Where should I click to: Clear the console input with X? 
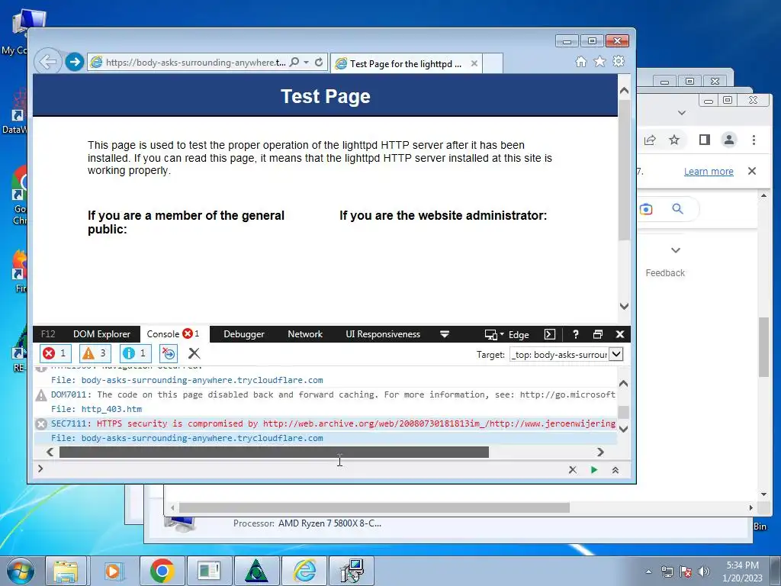click(x=573, y=470)
